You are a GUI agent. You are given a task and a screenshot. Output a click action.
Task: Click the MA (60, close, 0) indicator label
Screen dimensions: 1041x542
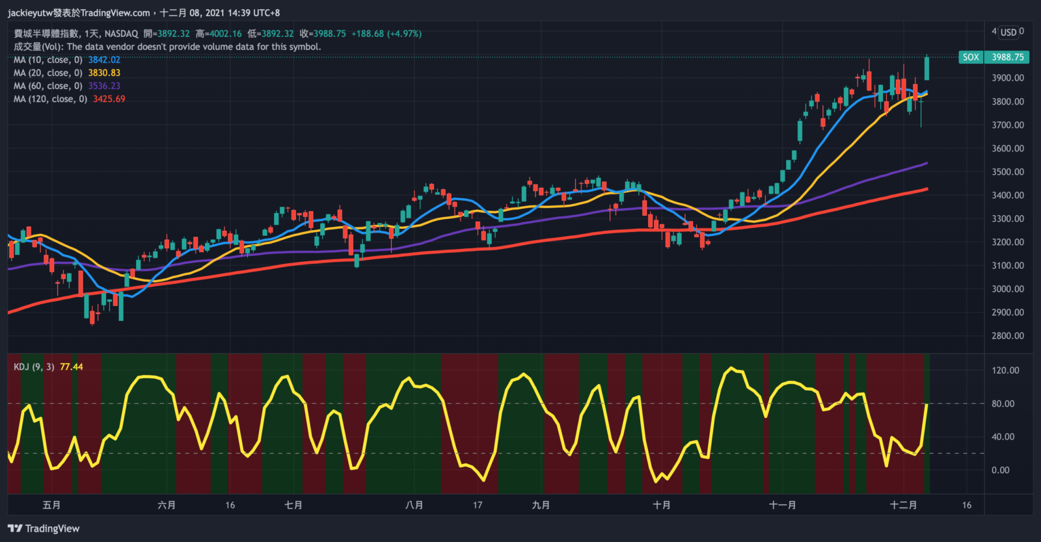coord(48,86)
